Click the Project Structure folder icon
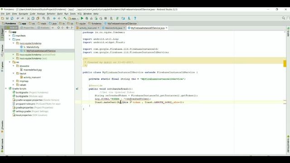The height and width of the screenshot is (163, 290). 123,18
